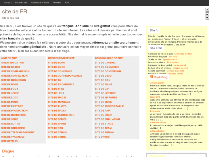Open the RSS menu link
Image resolution: width=209 pixels, height=157 pixels.
coord(67,3)
